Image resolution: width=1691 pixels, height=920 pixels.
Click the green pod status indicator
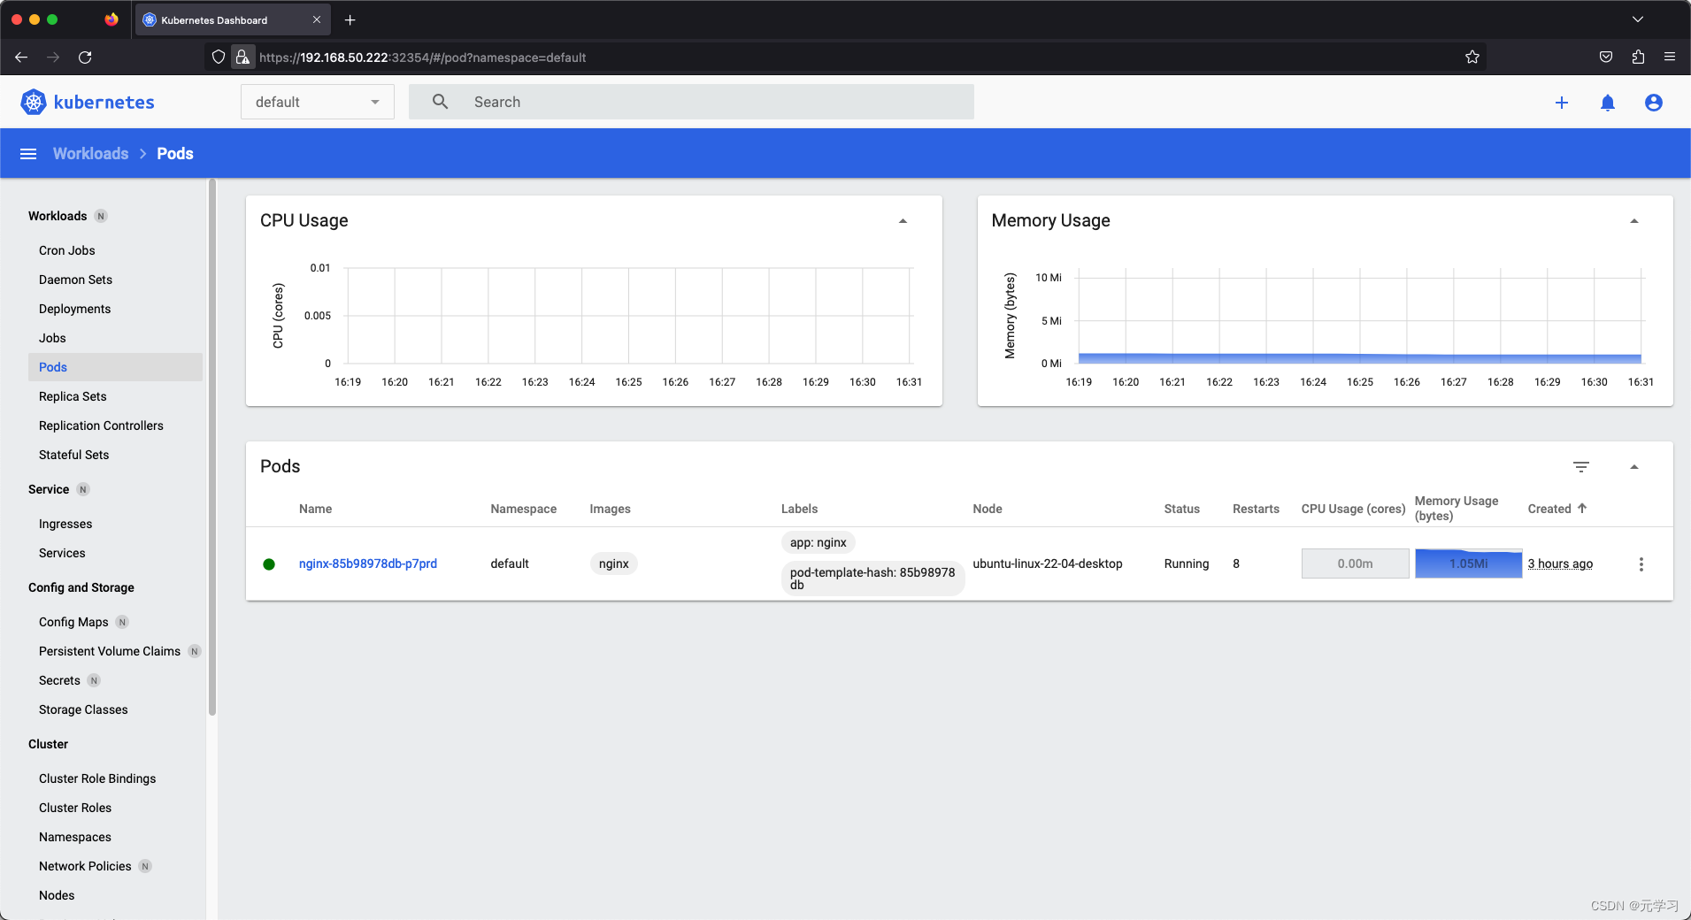(x=269, y=564)
